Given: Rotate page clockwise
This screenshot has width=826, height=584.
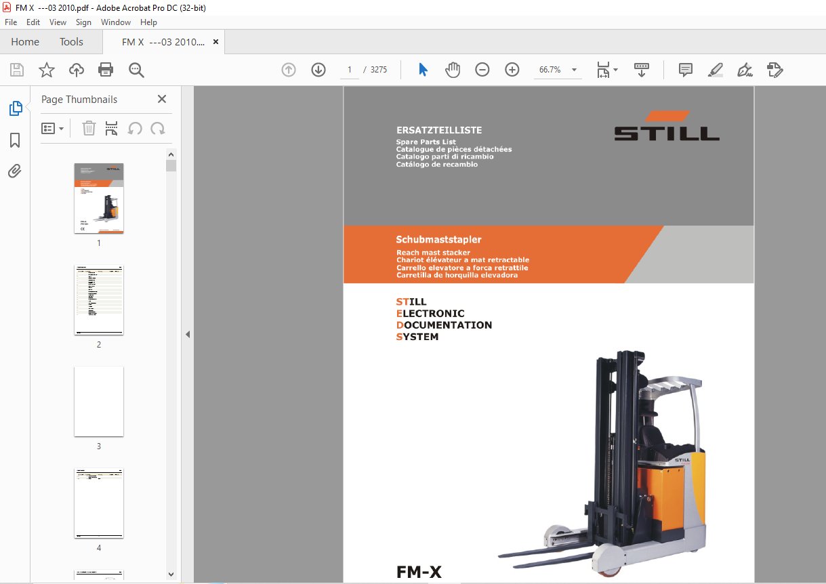Looking at the screenshot, I should click(x=158, y=128).
